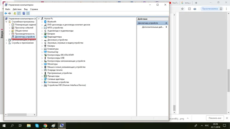
Task: Close the Chrome downloads bar
Action: tap(227, 118)
